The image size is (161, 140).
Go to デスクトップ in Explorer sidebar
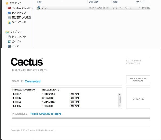coord(19,13)
